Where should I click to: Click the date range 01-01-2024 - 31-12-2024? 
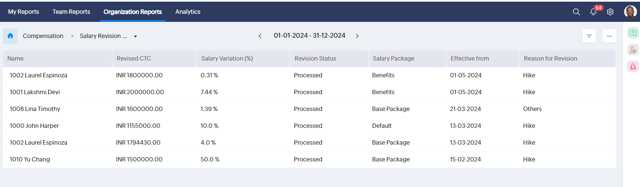(x=310, y=36)
